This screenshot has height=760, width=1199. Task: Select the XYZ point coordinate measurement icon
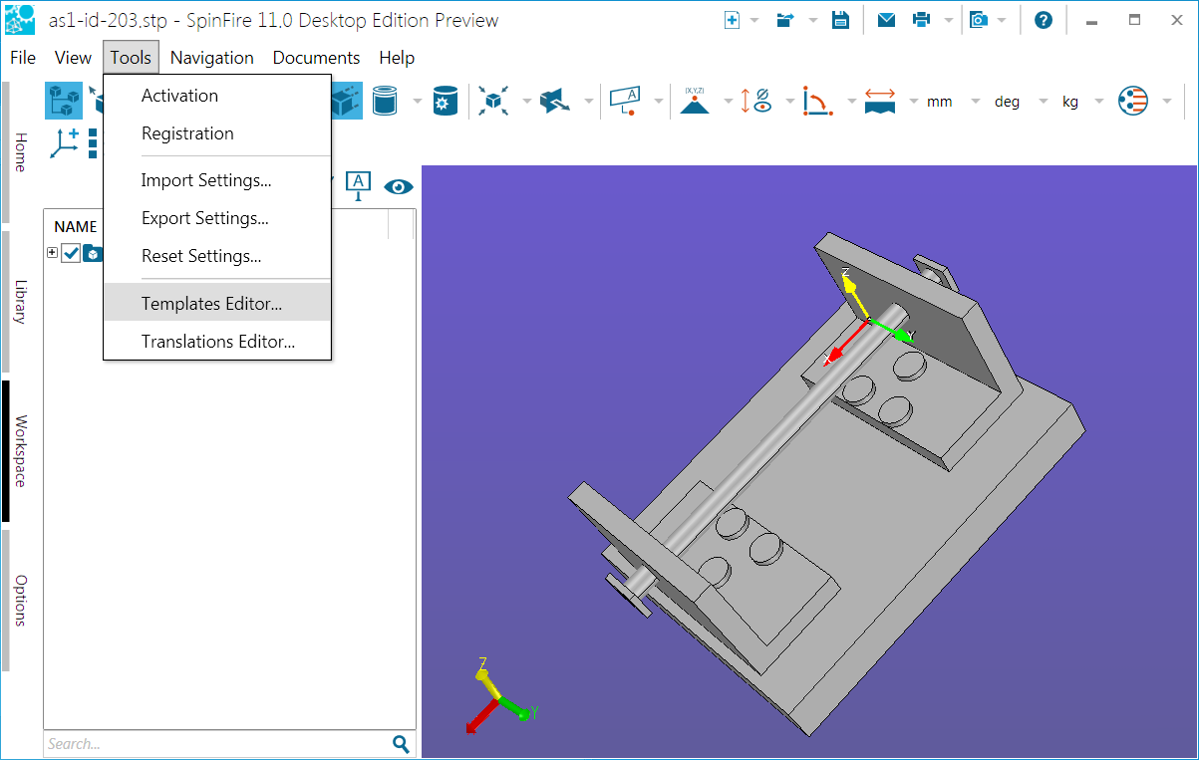(x=695, y=101)
